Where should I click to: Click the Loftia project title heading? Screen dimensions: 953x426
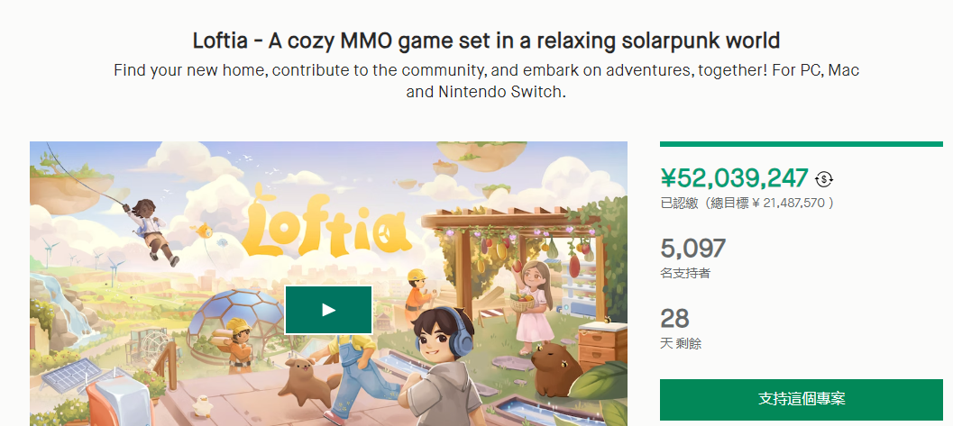point(486,41)
